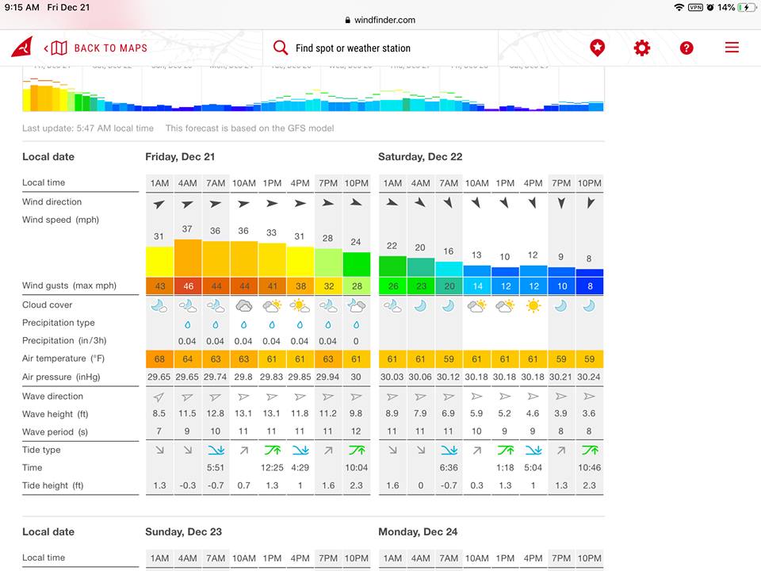The width and height of the screenshot is (761, 571).
Task: Open the hamburger menu
Action: pyautogui.click(x=732, y=48)
